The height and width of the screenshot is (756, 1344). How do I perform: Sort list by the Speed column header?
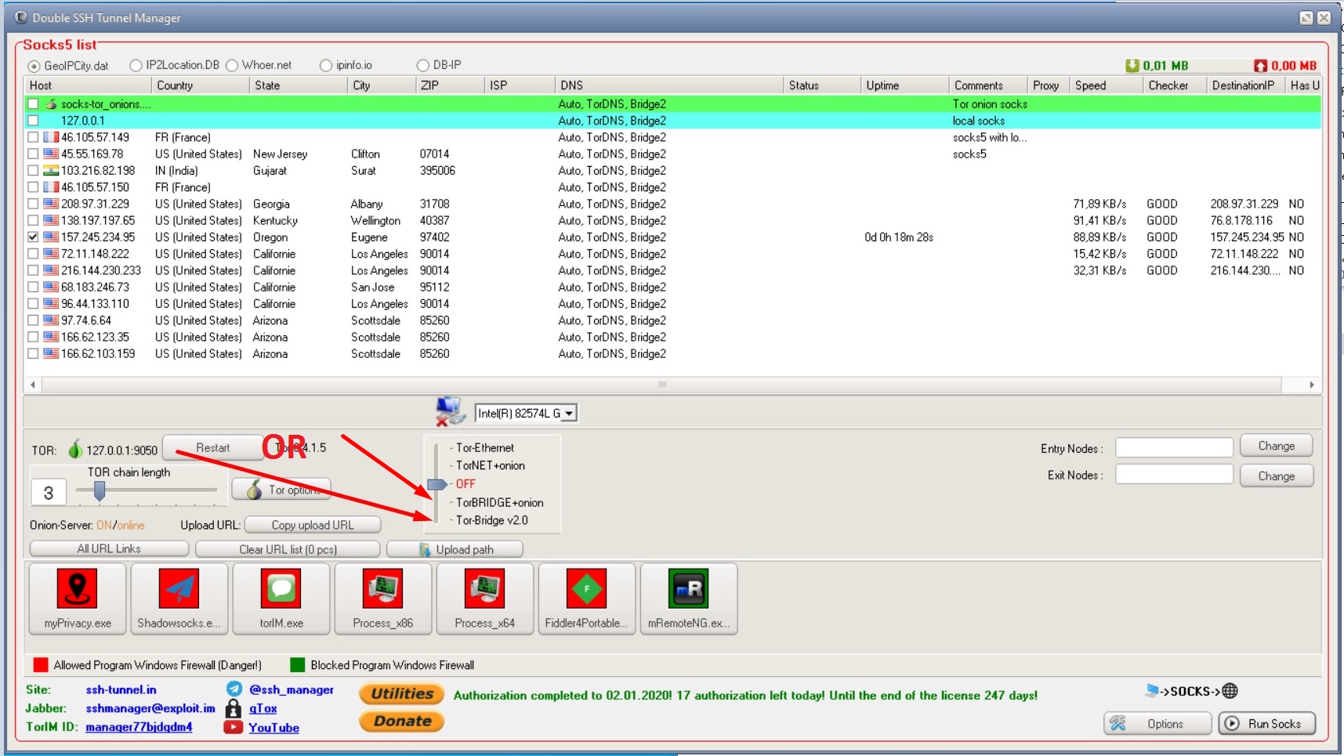pyautogui.click(x=1106, y=85)
